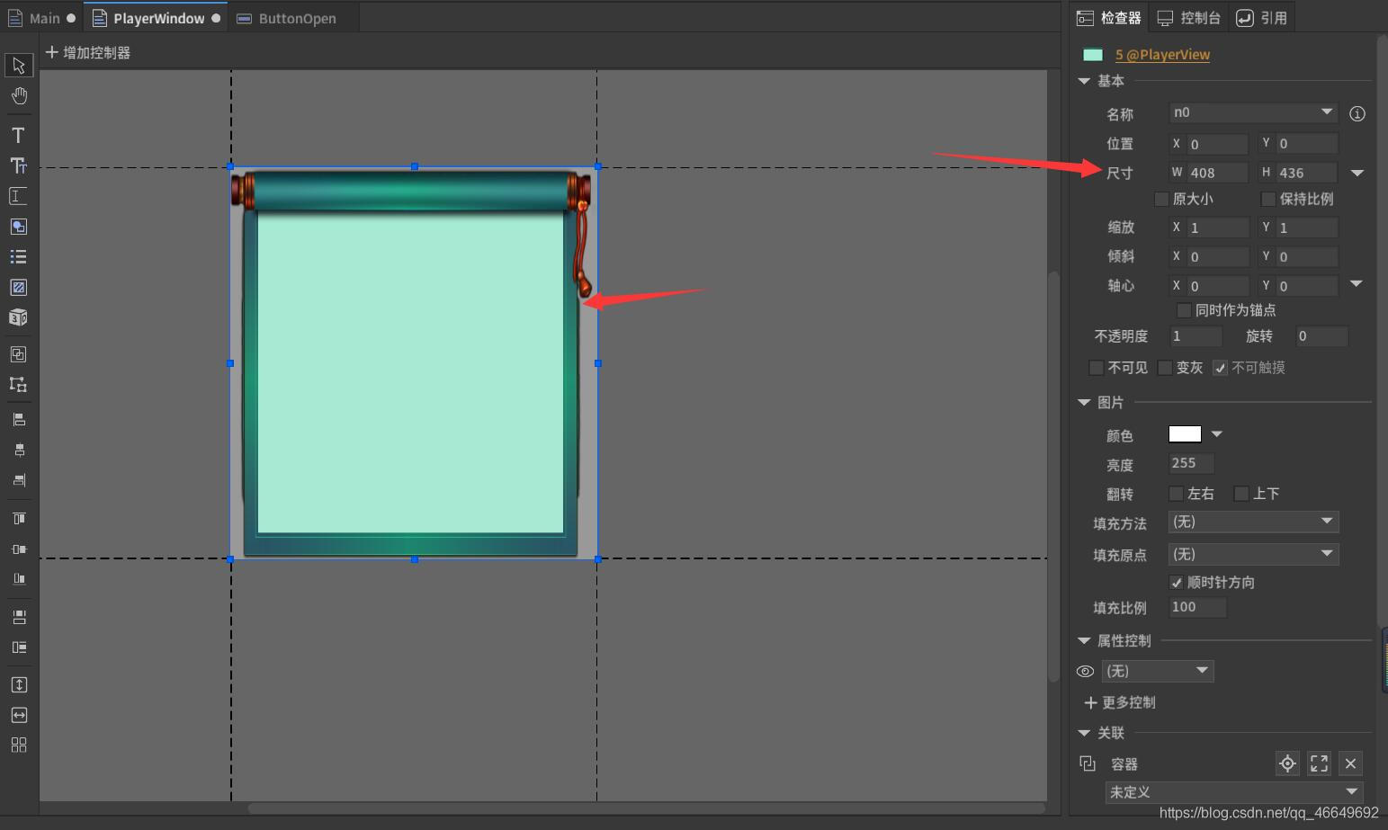Open the 填充原点 dropdown

(x=1253, y=554)
